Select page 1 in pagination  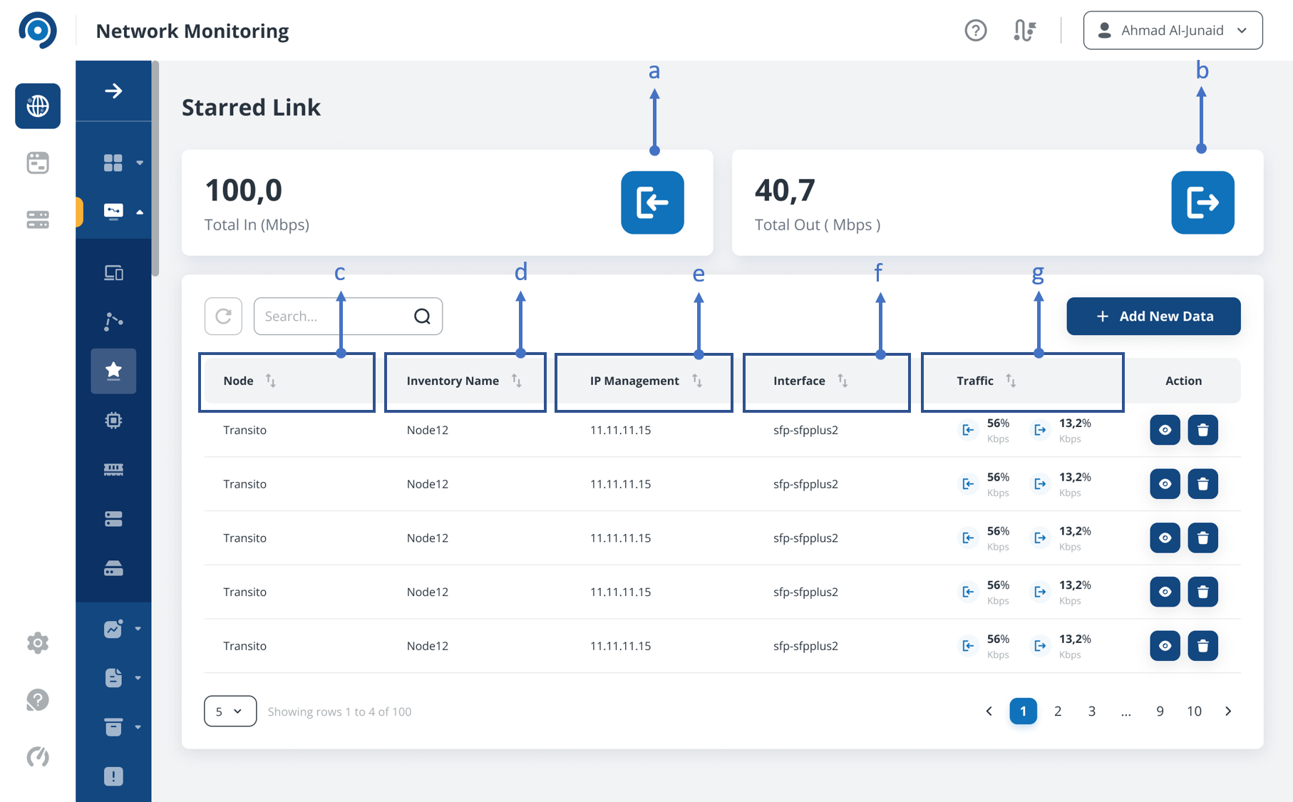(x=1023, y=711)
